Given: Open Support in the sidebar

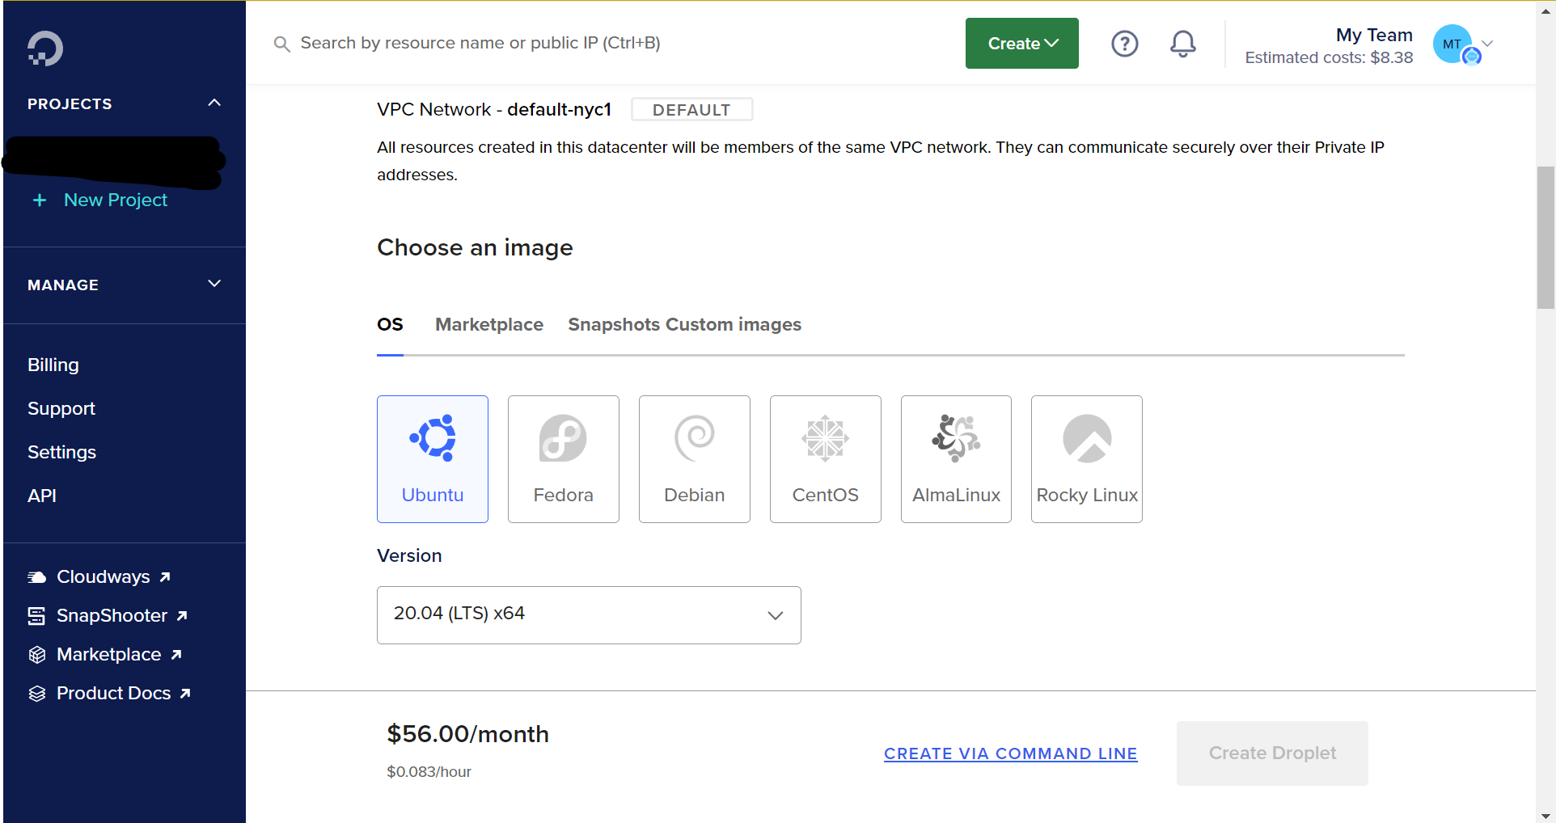Looking at the screenshot, I should tap(61, 409).
